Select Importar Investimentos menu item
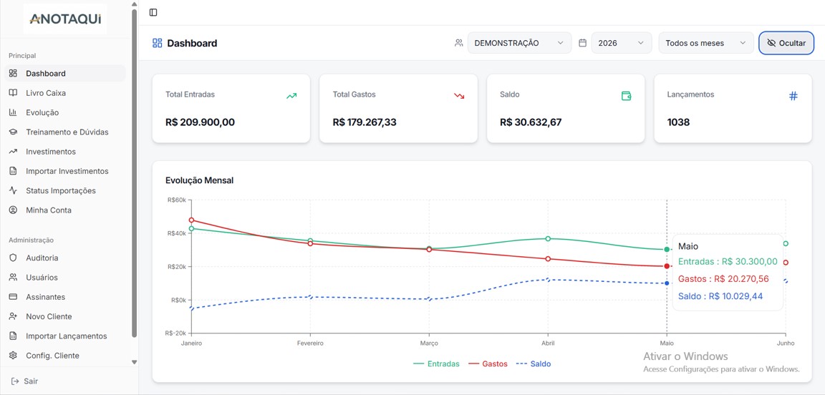 click(65, 171)
